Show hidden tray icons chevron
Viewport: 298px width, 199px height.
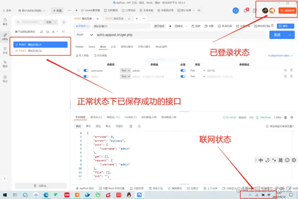tap(250, 195)
